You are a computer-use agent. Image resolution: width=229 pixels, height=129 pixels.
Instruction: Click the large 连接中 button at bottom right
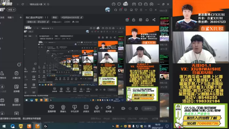pyautogui.click(x=149, y=109)
